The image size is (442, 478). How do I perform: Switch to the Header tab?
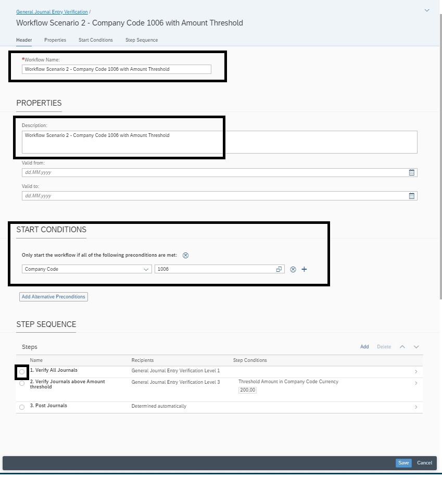(24, 40)
